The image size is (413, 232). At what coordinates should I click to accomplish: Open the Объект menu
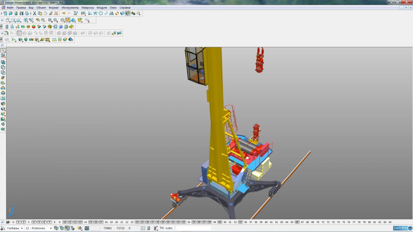pyautogui.click(x=41, y=7)
